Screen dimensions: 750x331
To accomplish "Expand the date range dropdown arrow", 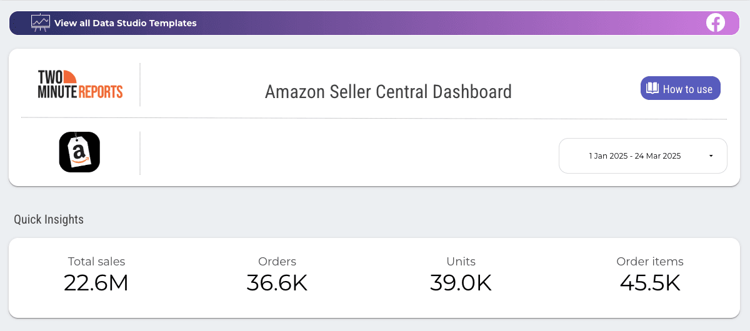I will pyautogui.click(x=711, y=156).
